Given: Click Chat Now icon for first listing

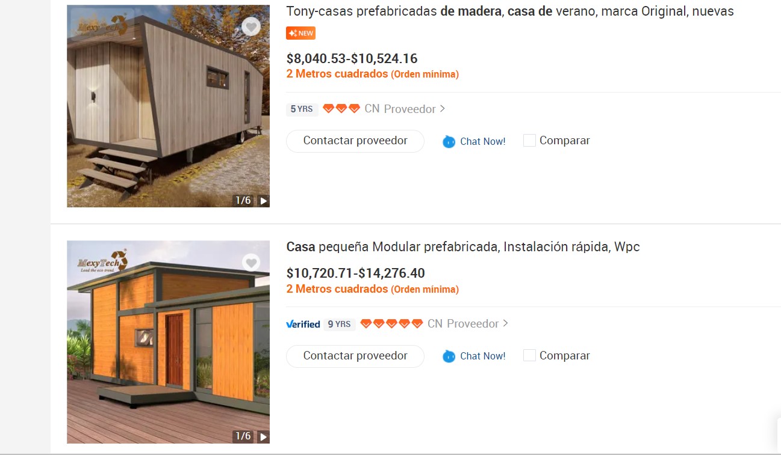Looking at the screenshot, I should coord(449,142).
